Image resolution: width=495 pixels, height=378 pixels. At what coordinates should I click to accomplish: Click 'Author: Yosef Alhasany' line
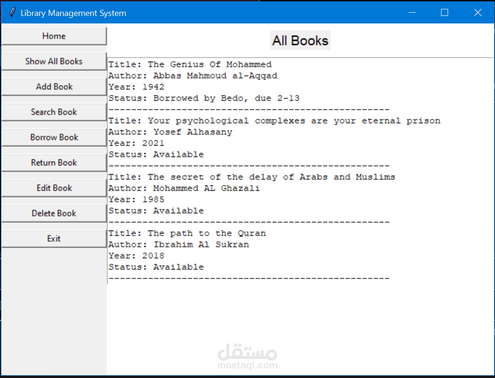point(170,132)
